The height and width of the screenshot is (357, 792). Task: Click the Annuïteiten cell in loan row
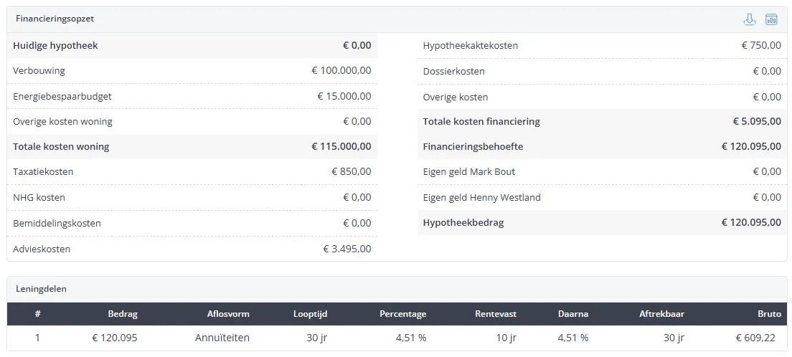click(222, 338)
